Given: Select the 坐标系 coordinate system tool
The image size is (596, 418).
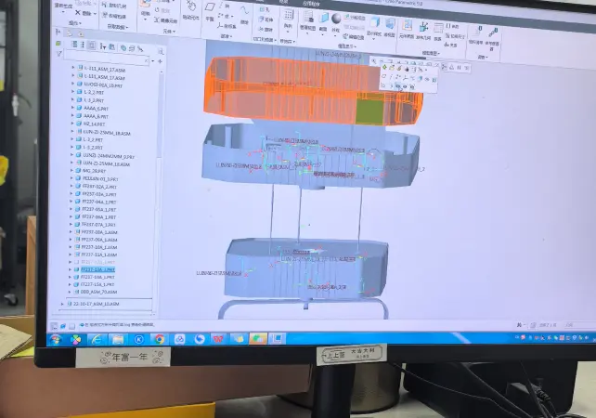Looking at the screenshot, I should (x=227, y=25).
